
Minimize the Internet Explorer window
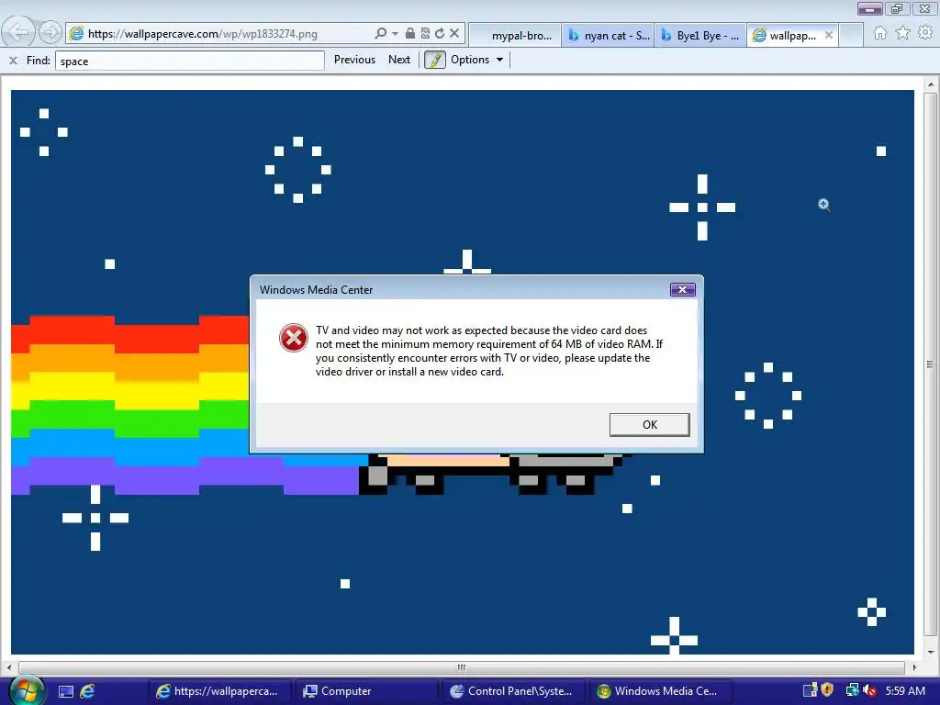[870, 9]
